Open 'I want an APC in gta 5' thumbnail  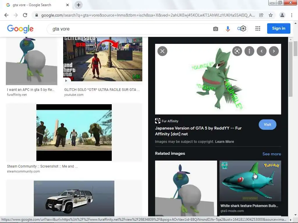click(31, 61)
